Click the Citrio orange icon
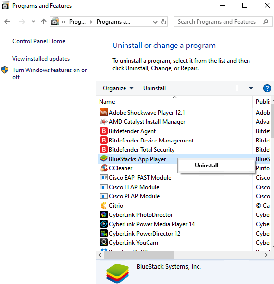Viewport: 274px width, 284px height. pos(104,206)
